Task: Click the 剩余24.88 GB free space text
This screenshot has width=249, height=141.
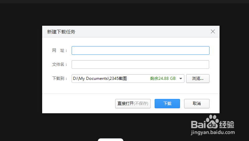Action: (163, 79)
